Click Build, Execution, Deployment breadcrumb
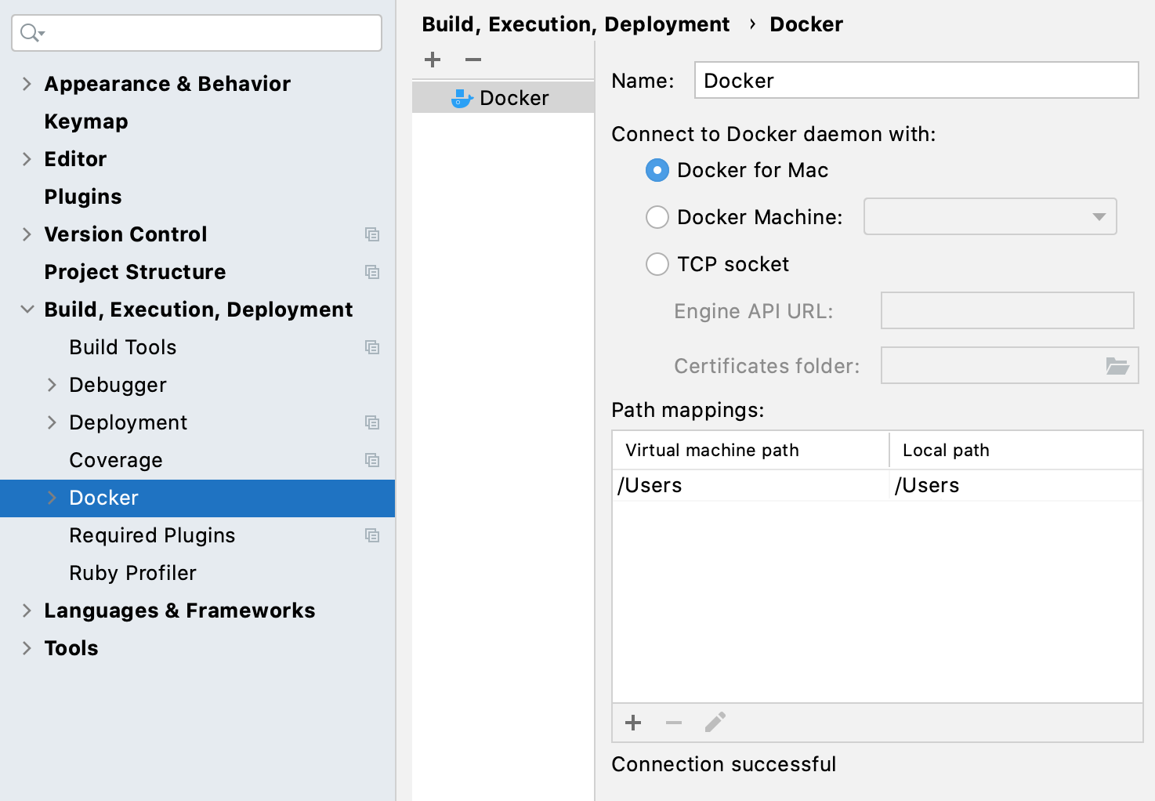Viewport: 1155px width, 801px height. click(x=575, y=24)
